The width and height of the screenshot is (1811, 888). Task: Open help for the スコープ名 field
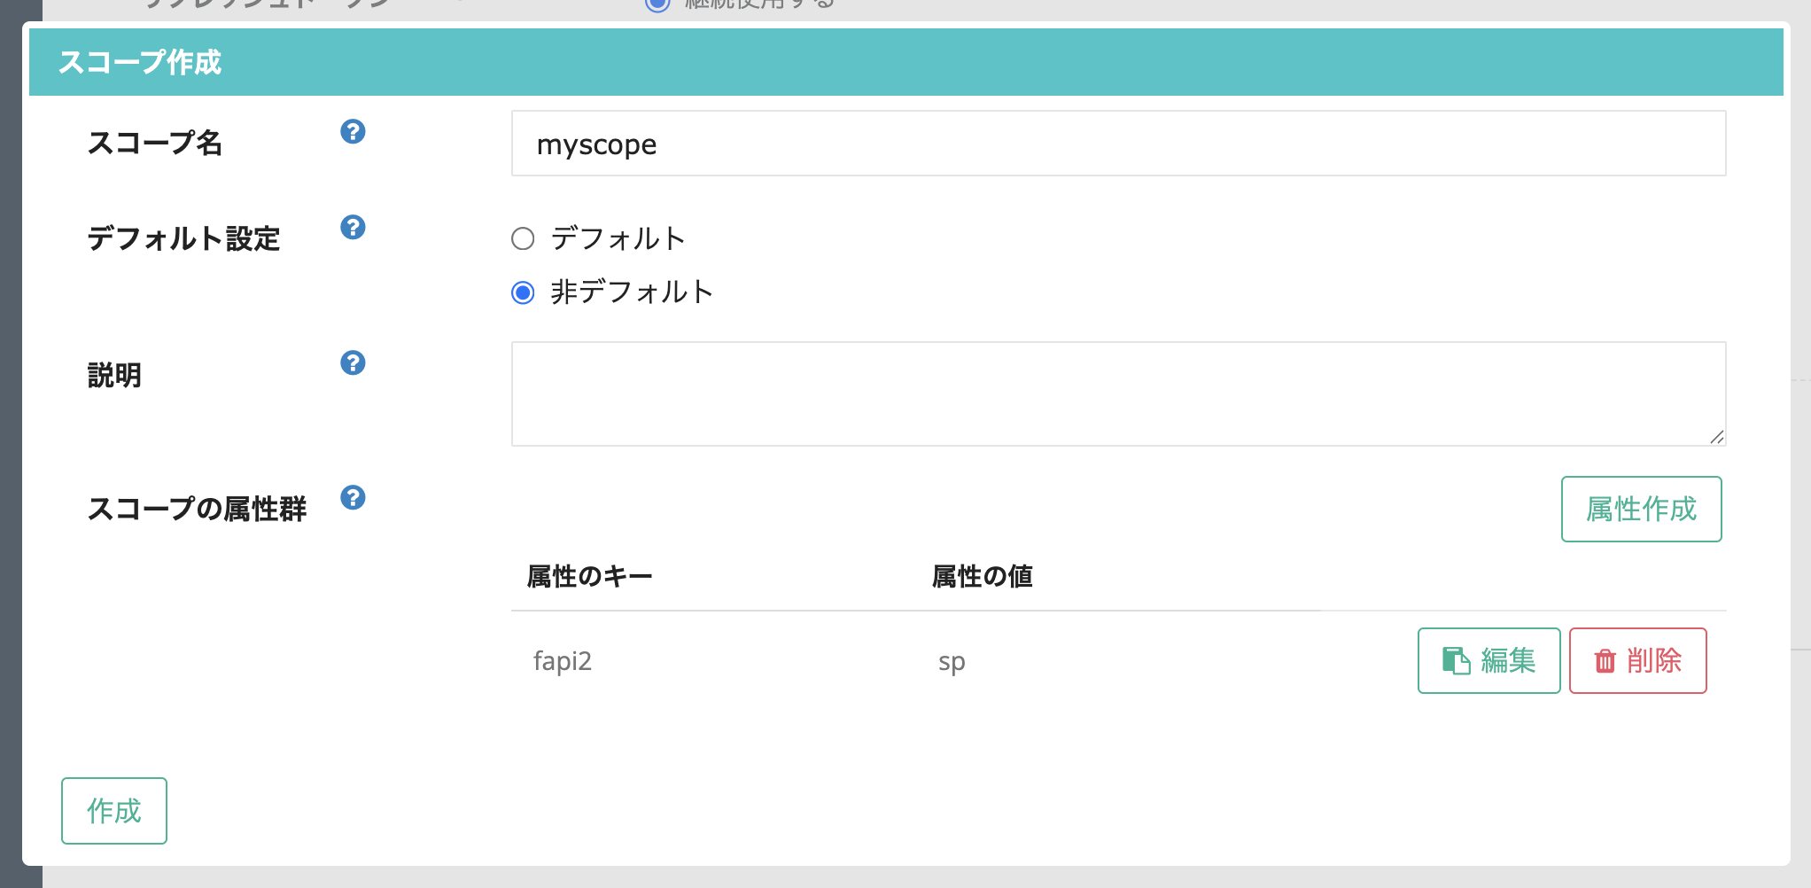coord(353,132)
